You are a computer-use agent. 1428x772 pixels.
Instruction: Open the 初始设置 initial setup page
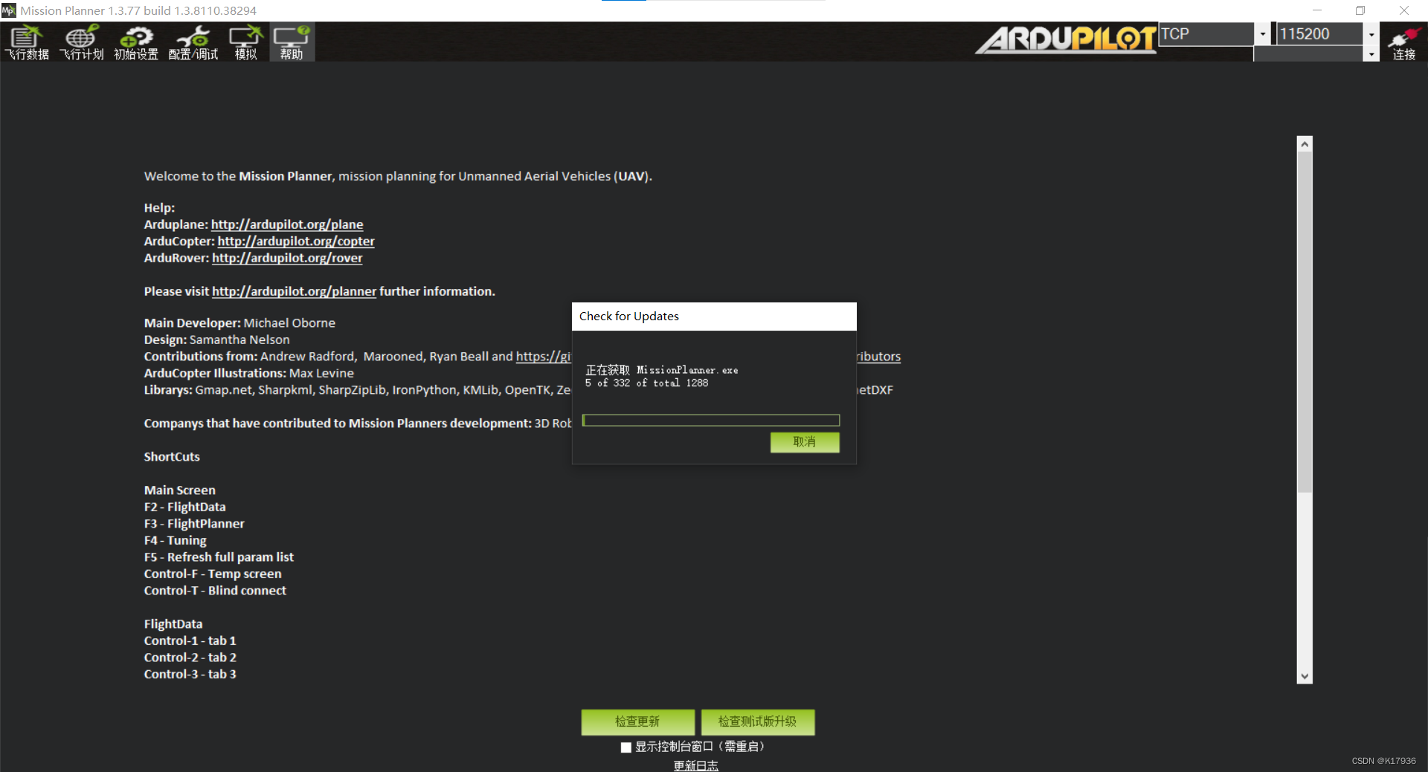click(x=136, y=42)
